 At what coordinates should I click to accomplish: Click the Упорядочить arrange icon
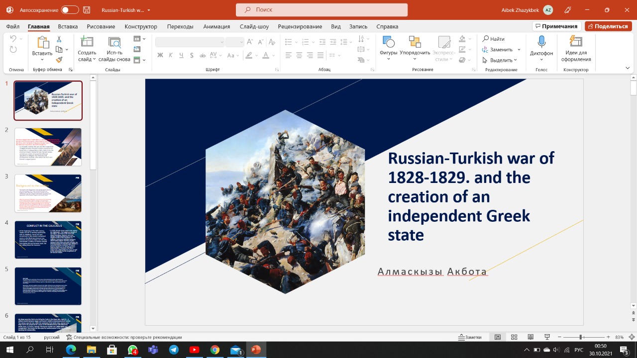[x=415, y=42]
